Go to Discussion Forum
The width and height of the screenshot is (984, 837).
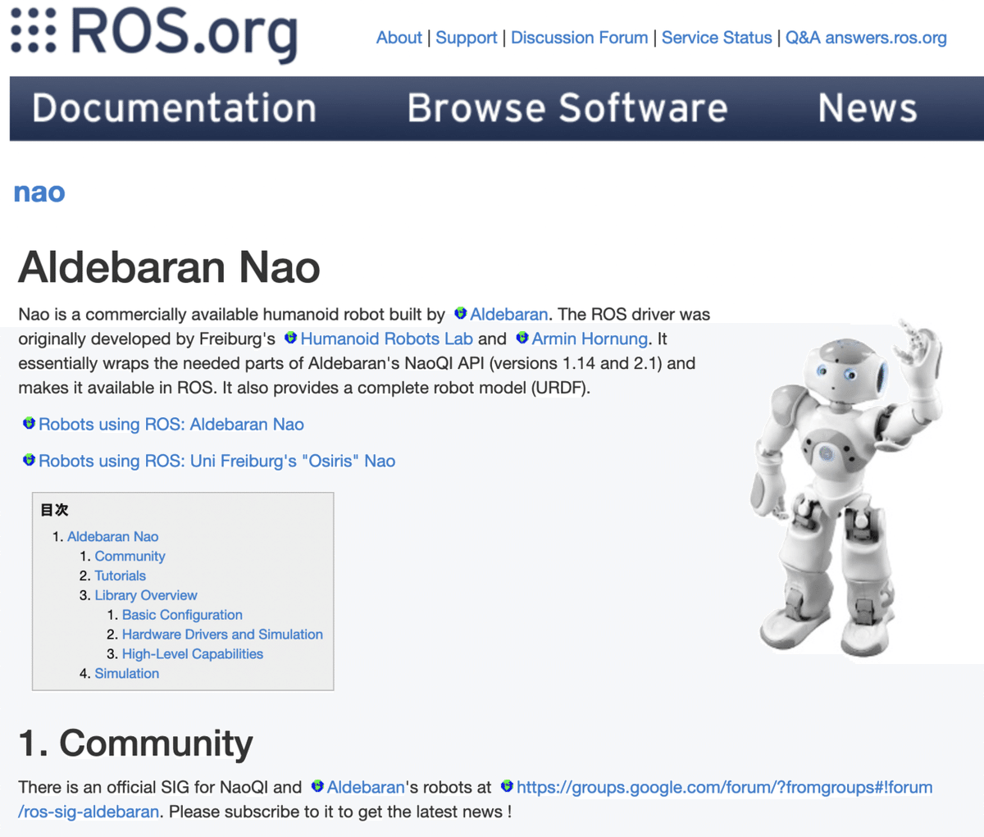click(579, 38)
